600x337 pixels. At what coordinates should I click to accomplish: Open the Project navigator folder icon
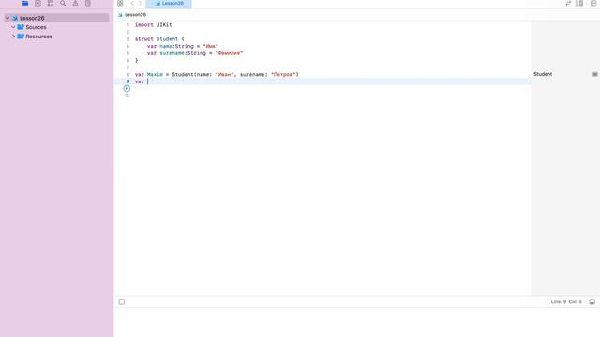coord(25,3)
